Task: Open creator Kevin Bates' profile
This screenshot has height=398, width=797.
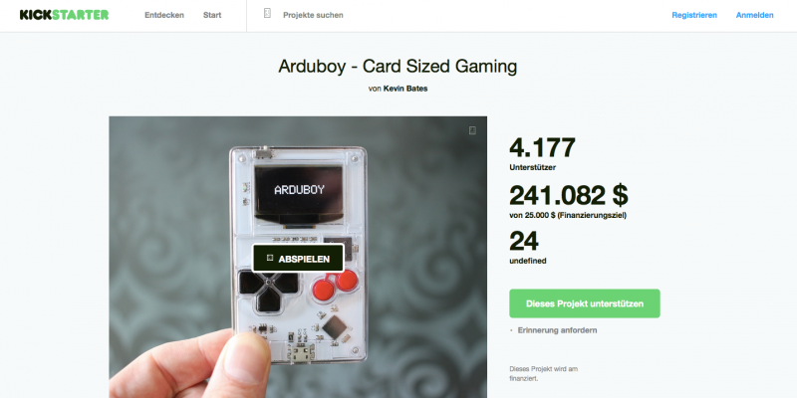Action: (x=405, y=89)
